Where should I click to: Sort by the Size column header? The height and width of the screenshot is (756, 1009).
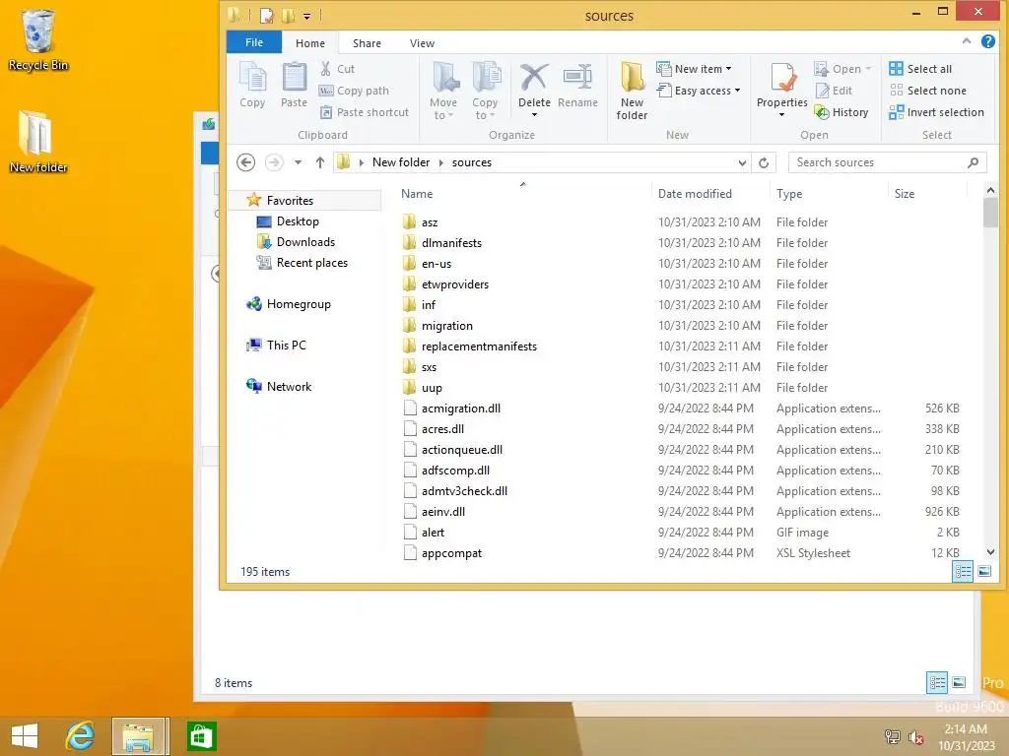click(x=905, y=194)
